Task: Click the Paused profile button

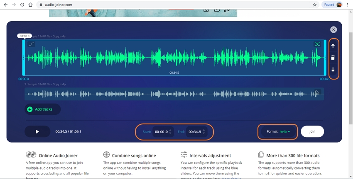Action: pyautogui.click(x=332, y=5)
